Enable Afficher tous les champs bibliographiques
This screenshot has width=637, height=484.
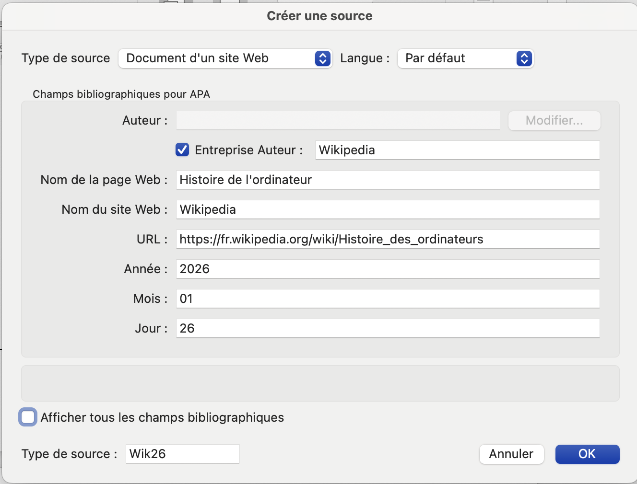click(28, 417)
